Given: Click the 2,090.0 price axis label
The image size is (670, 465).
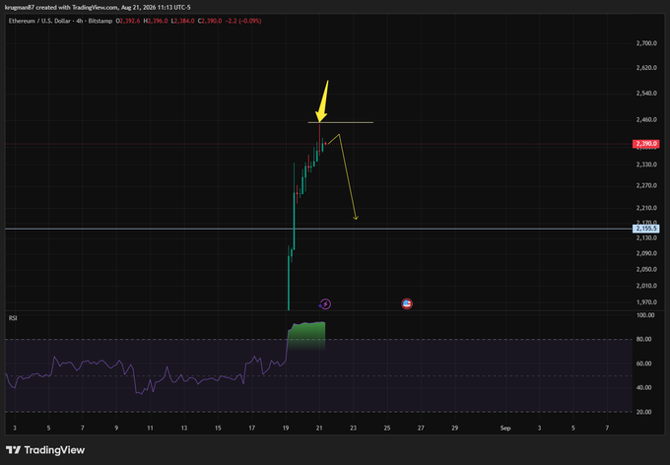Looking at the screenshot, I should [x=646, y=253].
